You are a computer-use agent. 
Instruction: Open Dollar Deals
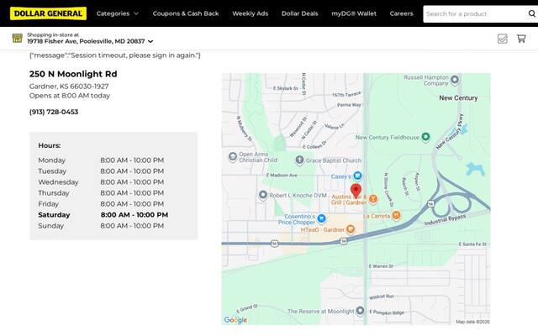tap(300, 13)
